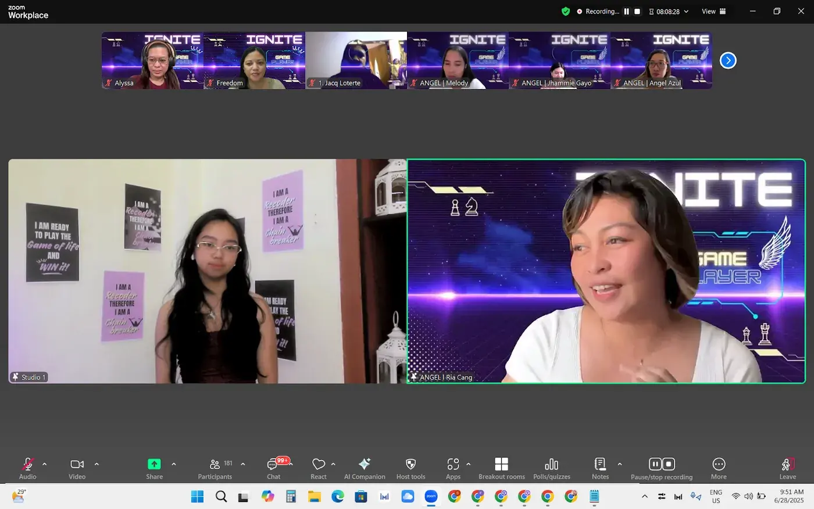This screenshot has height=509, width=814.
Task: Open Breakout rooms
Action: point(502,468)
